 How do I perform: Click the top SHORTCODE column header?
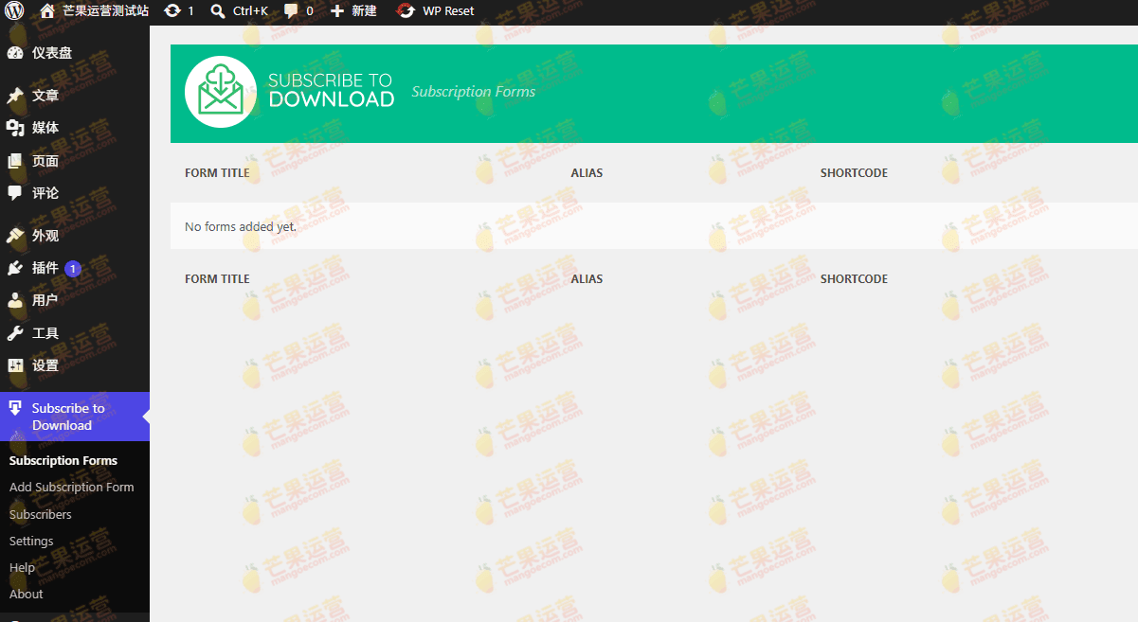pyautogui.click(x=854, y=173)
